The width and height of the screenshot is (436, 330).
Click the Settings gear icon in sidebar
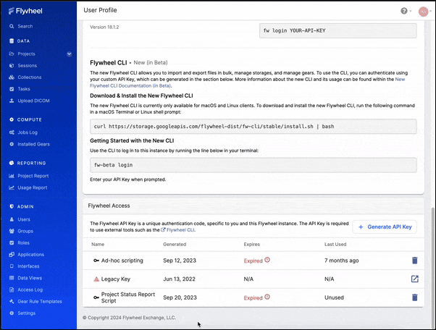[12, 313]
